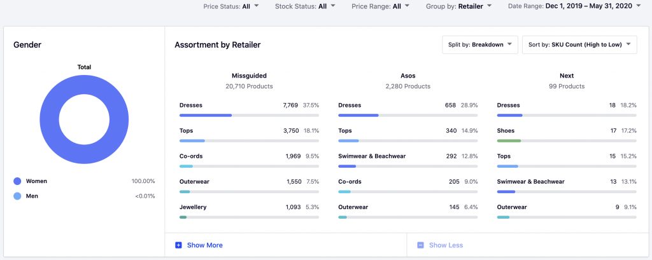Click the Missguided Jewellery row
This screenshot has width=652, height=260.
(250, 207)
